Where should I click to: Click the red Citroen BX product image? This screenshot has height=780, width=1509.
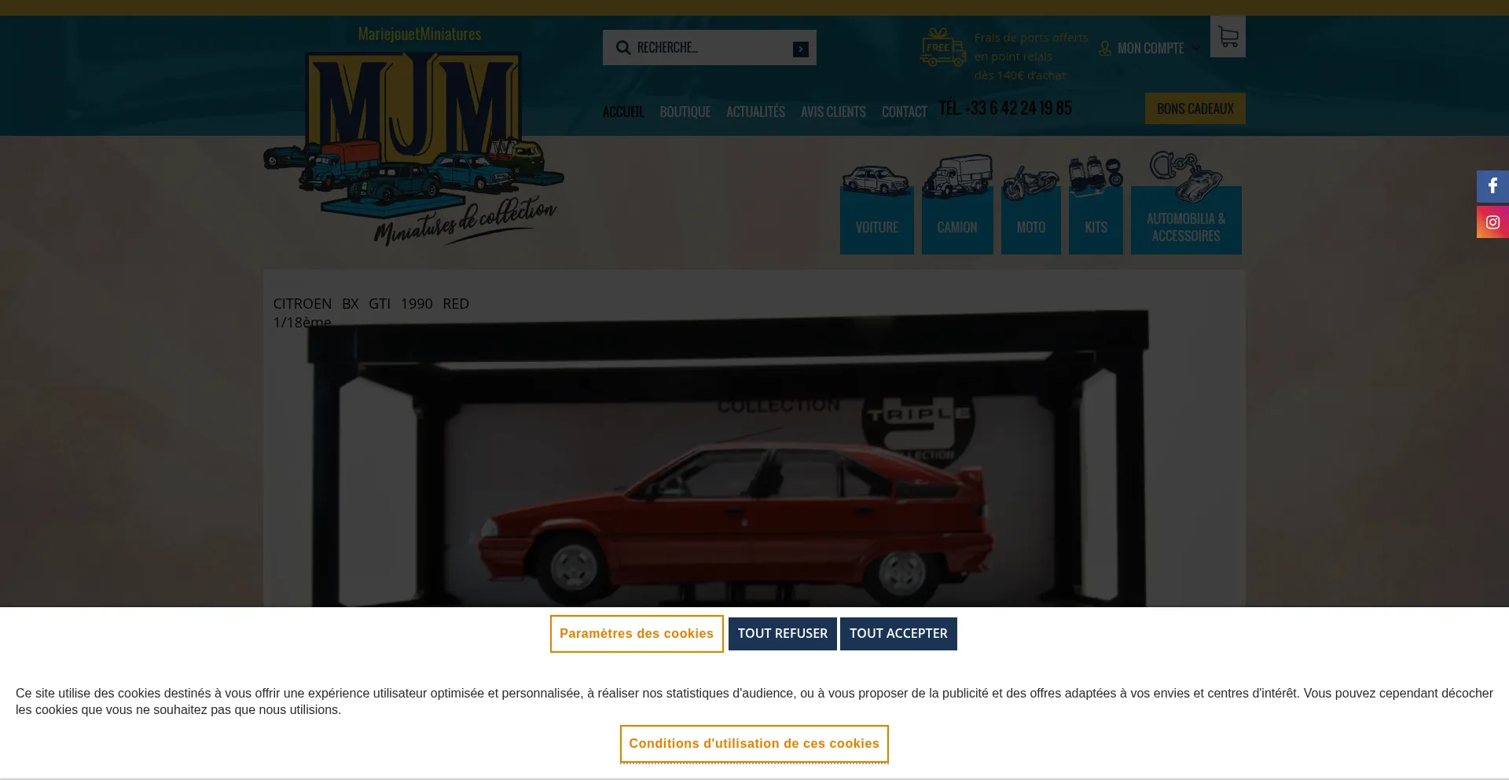tap(727, 460)
